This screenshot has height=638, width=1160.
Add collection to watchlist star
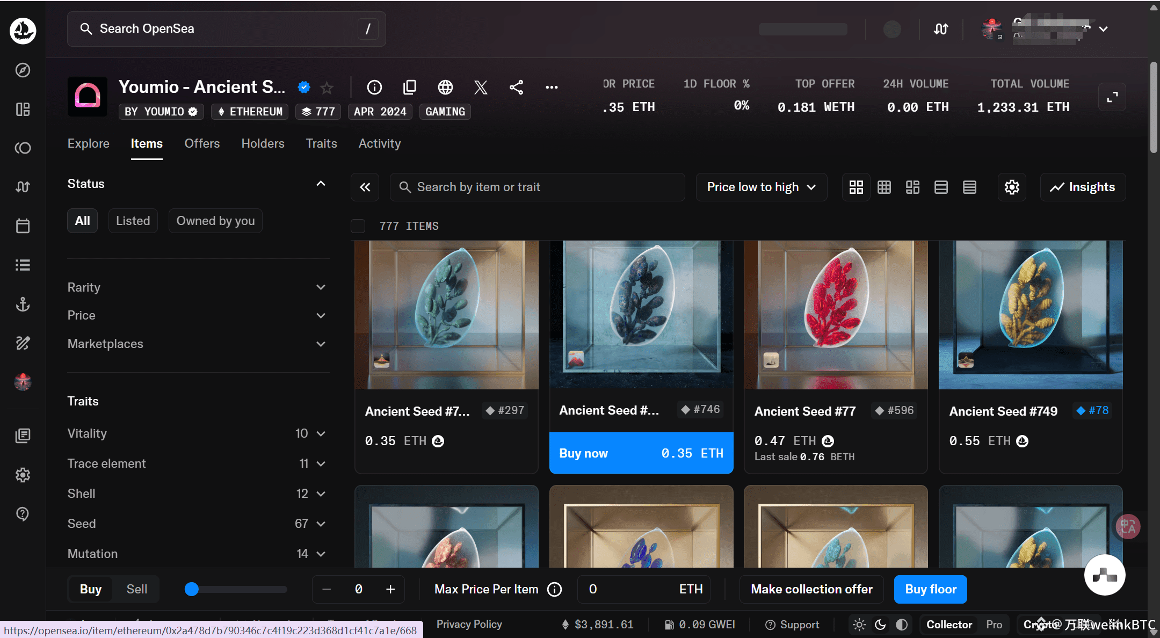point(327,87)
